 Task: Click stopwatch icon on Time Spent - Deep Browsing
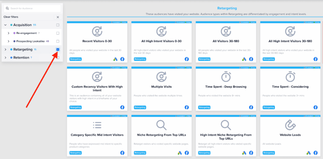226,76
